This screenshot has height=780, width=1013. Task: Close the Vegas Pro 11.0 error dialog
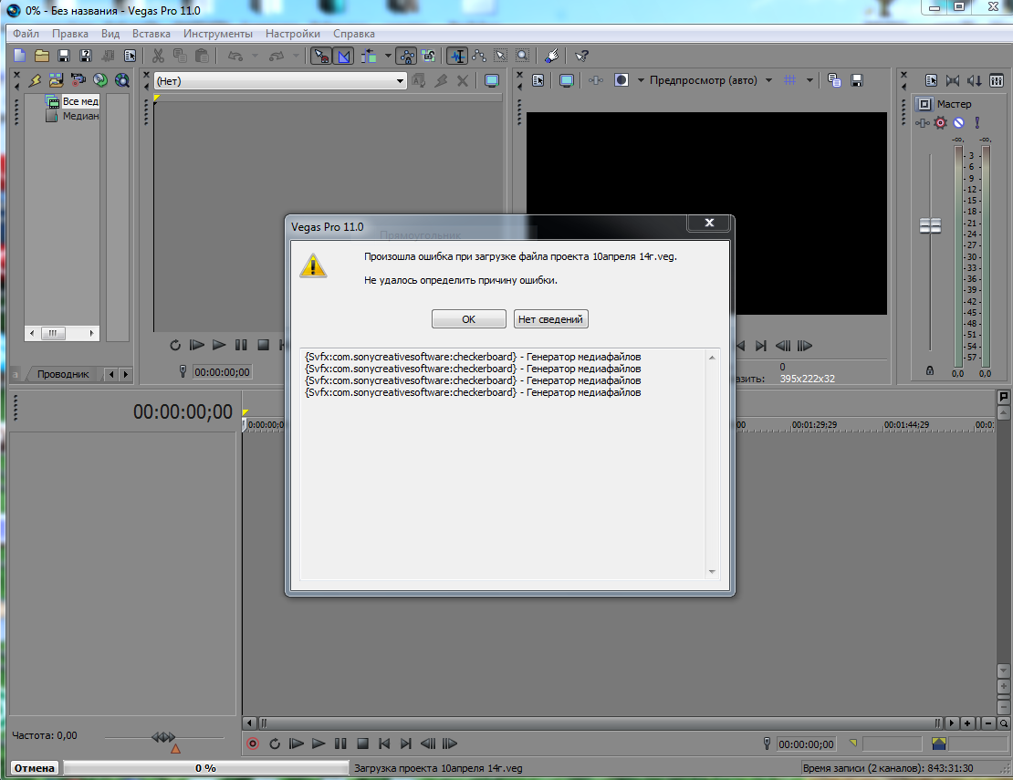(x=709, y=223)
